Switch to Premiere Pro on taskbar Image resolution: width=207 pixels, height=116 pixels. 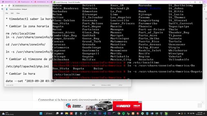[109, 113]
